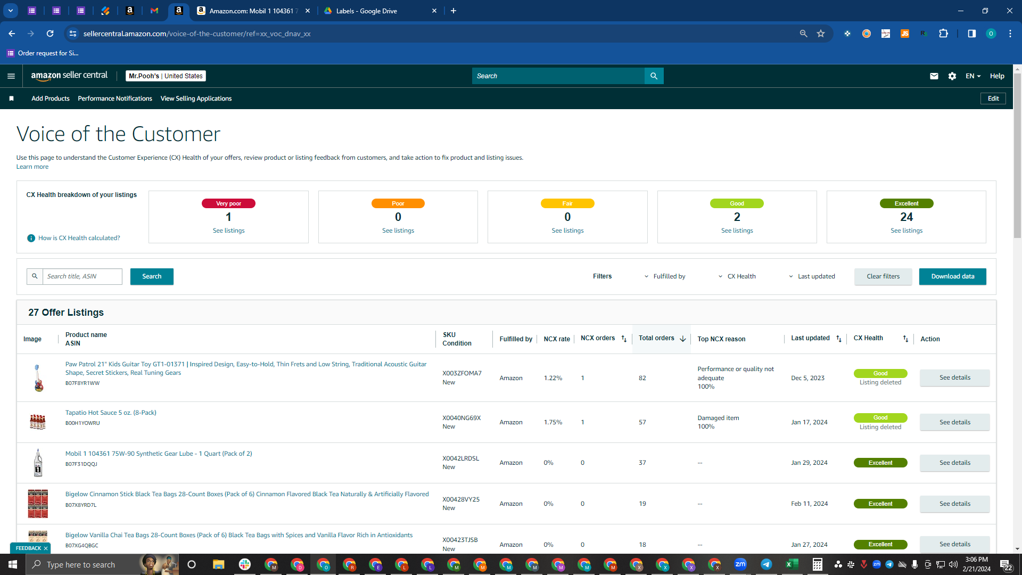
Task: Close the FEEDBACK tab
Action: point(46,548)
